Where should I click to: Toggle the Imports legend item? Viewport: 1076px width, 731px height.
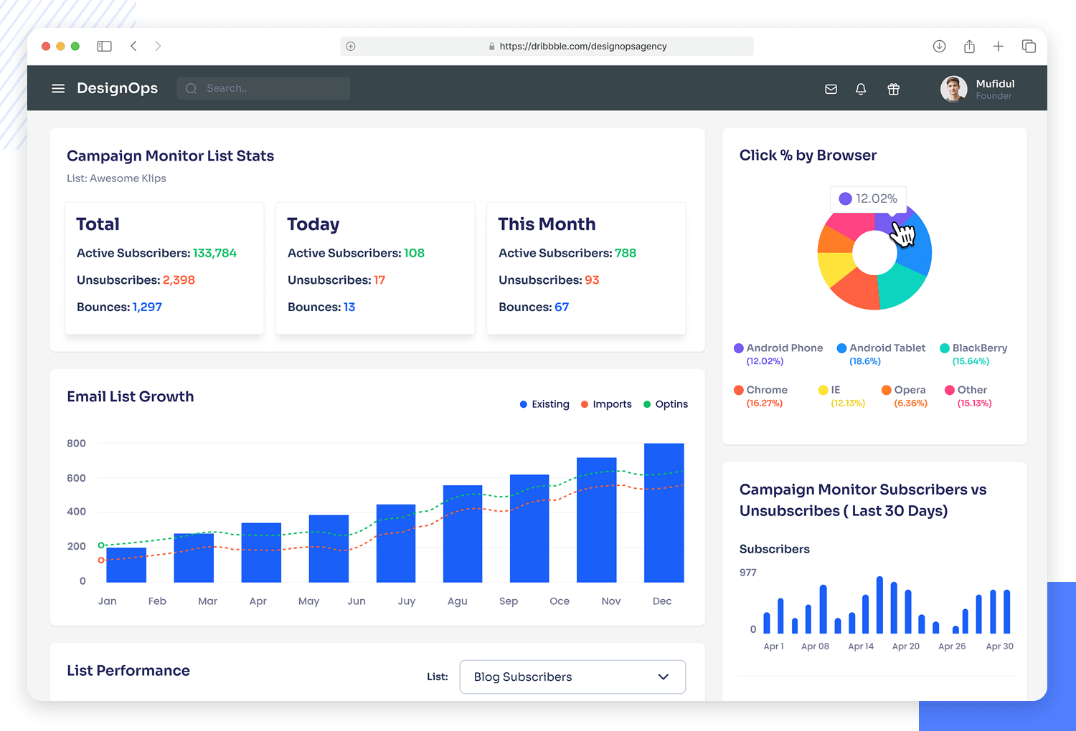click(x=606, y=404)
